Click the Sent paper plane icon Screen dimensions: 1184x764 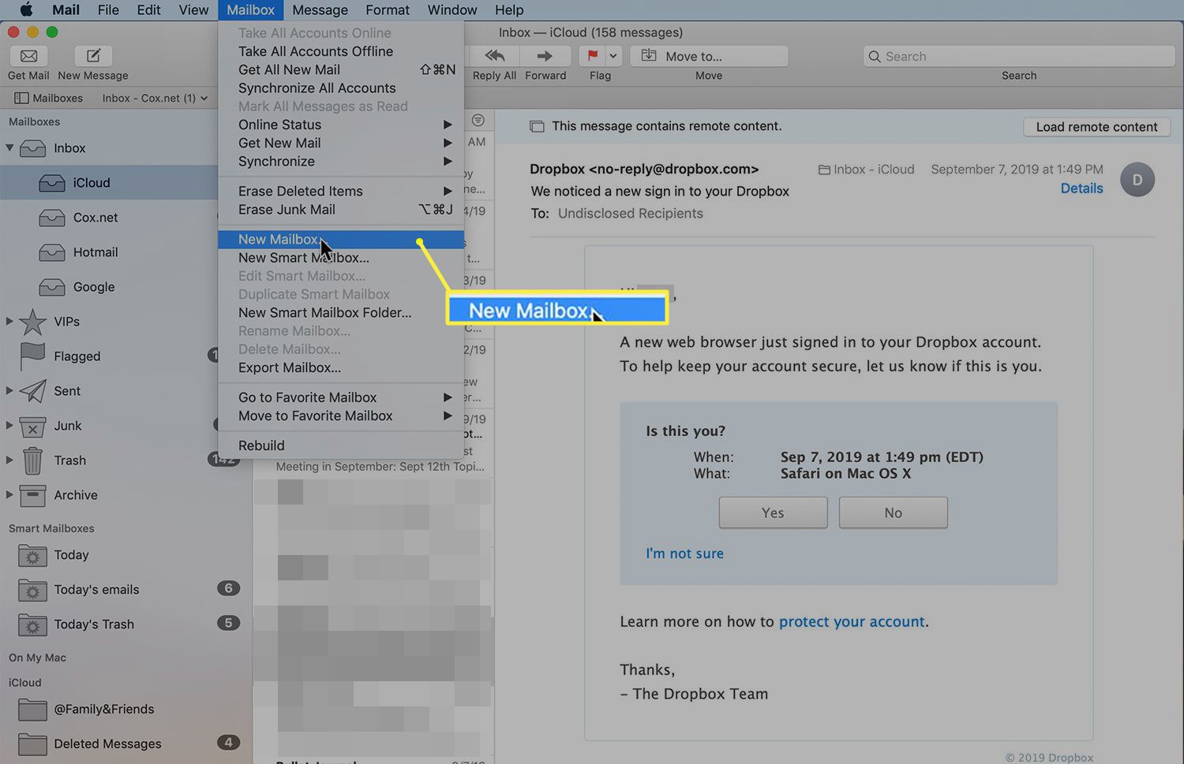click(x=32, y=390)
